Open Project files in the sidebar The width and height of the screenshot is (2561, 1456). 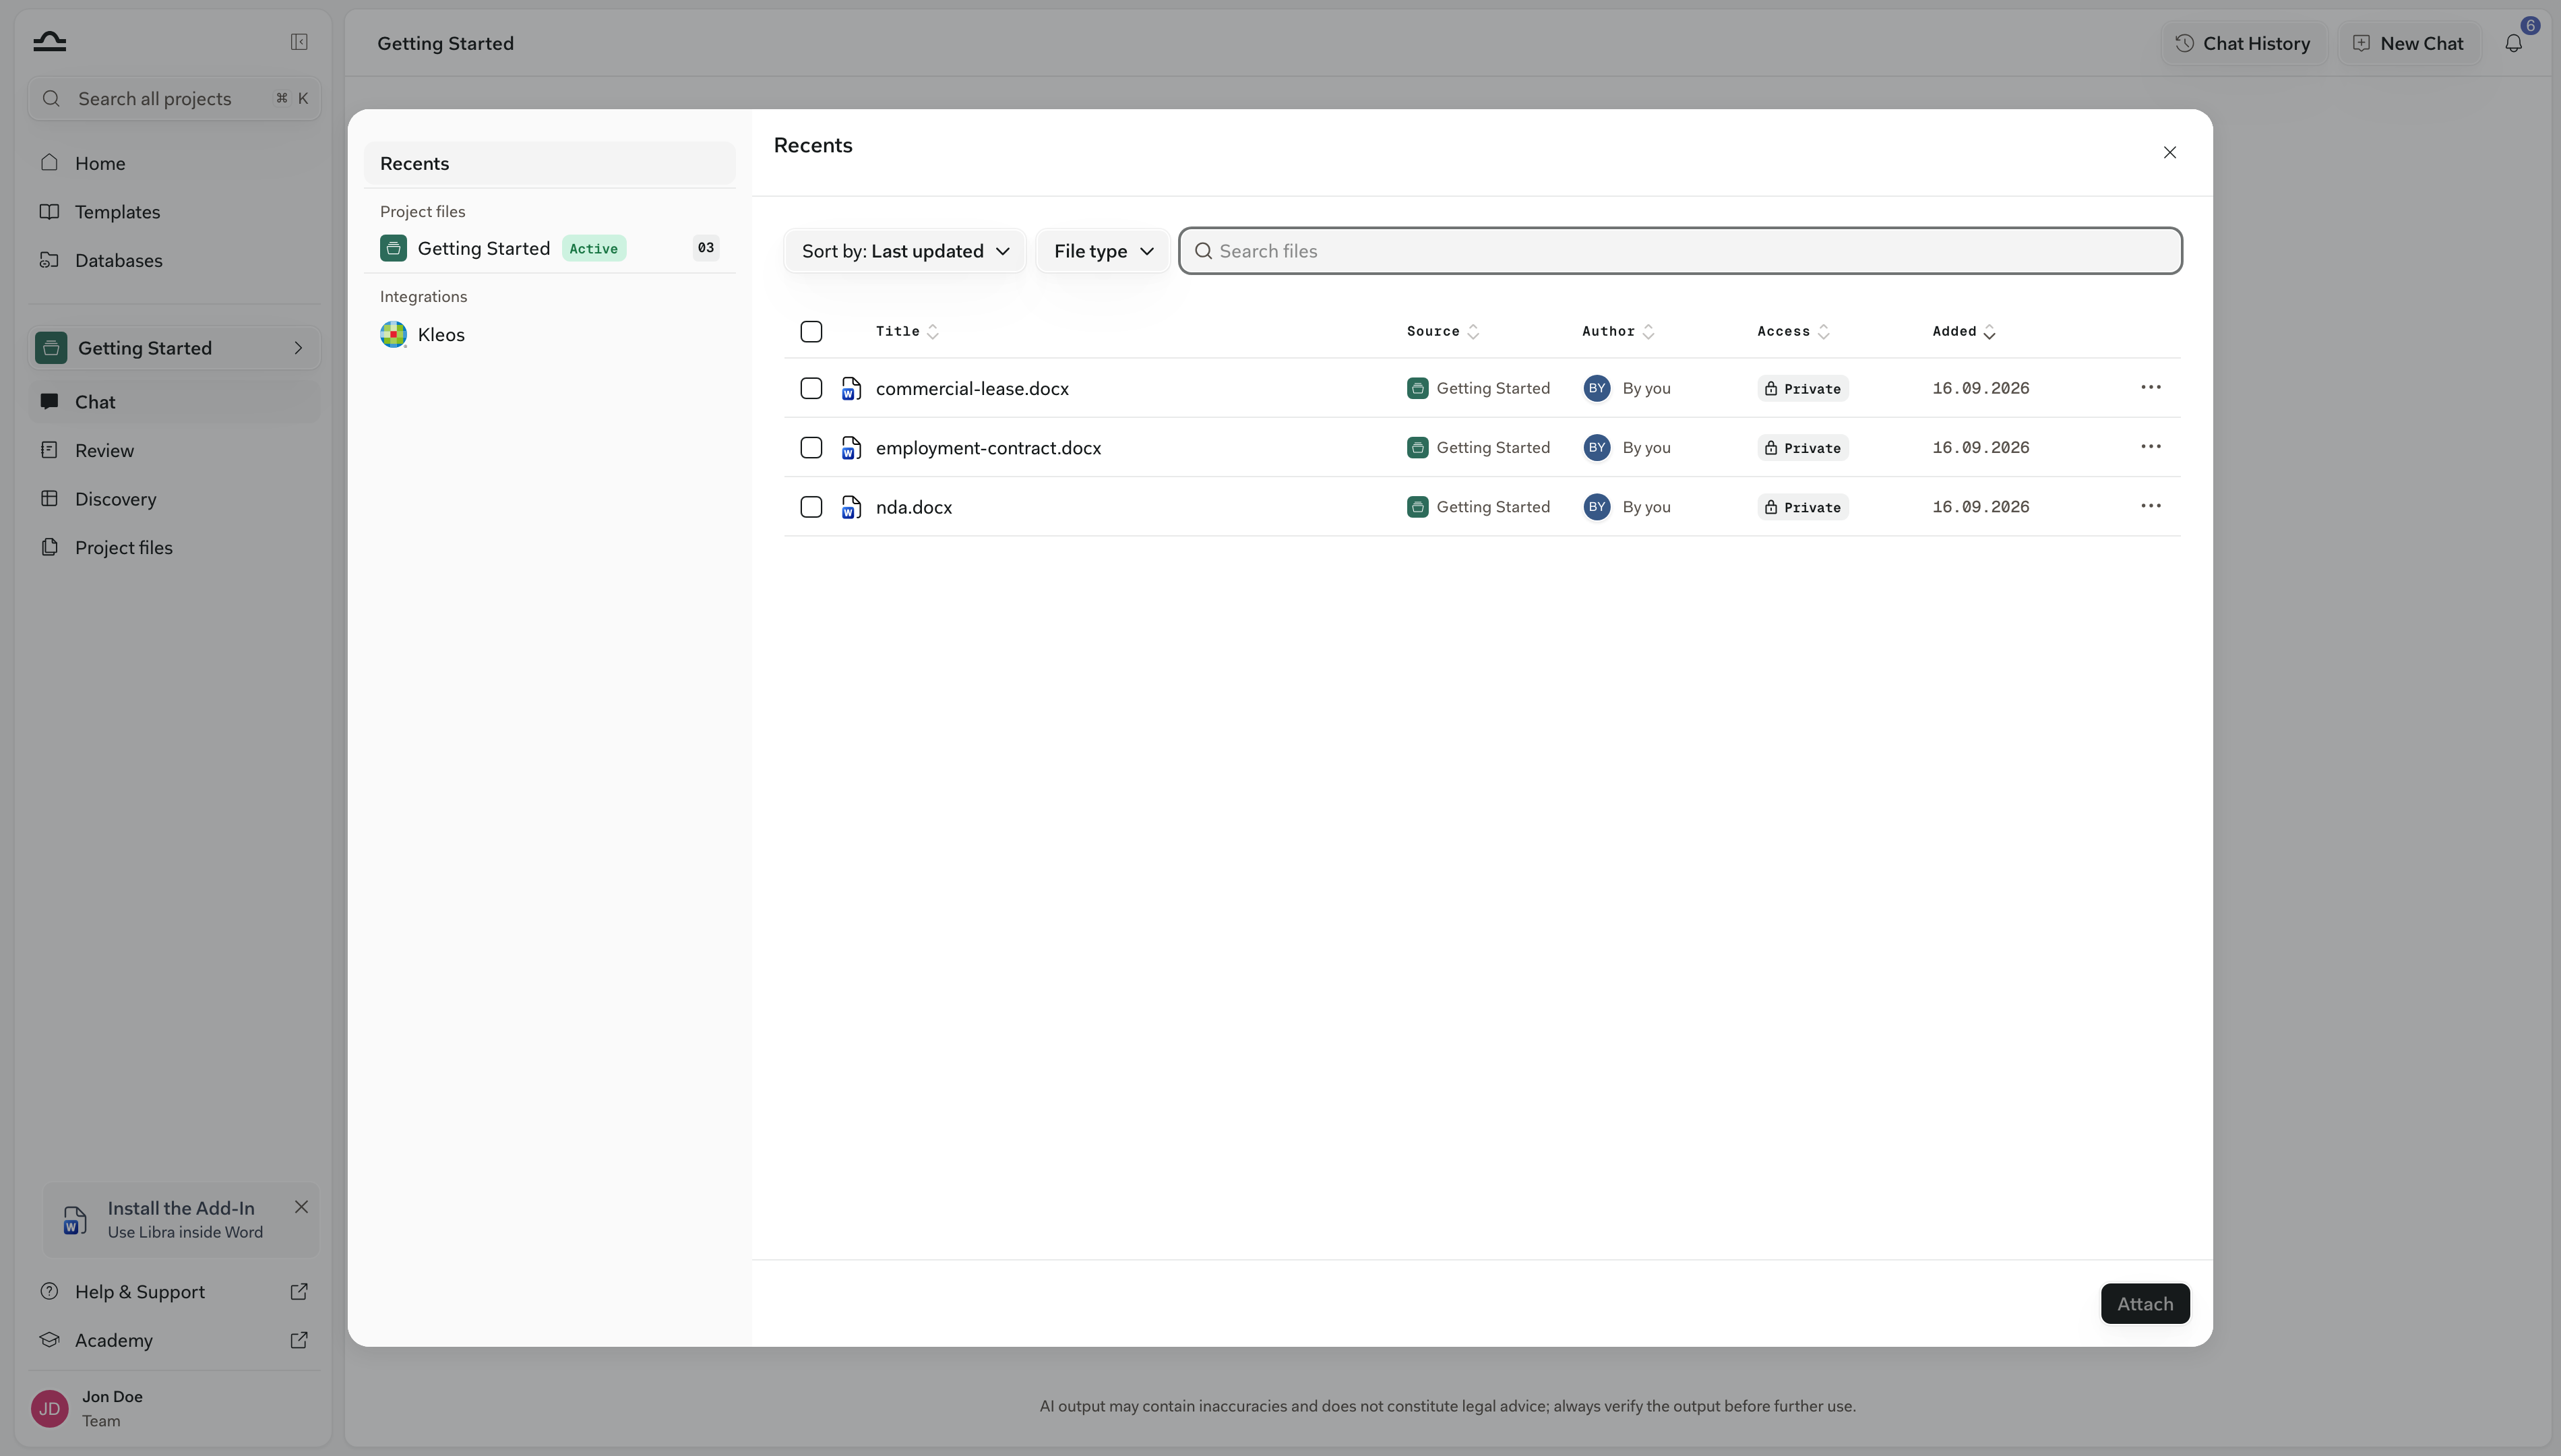tap(175, 547)
